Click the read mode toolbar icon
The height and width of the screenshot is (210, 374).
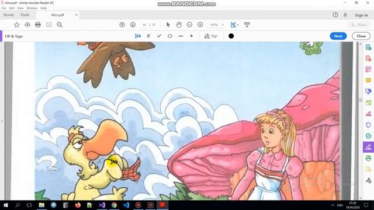click(x=247, y=24)
